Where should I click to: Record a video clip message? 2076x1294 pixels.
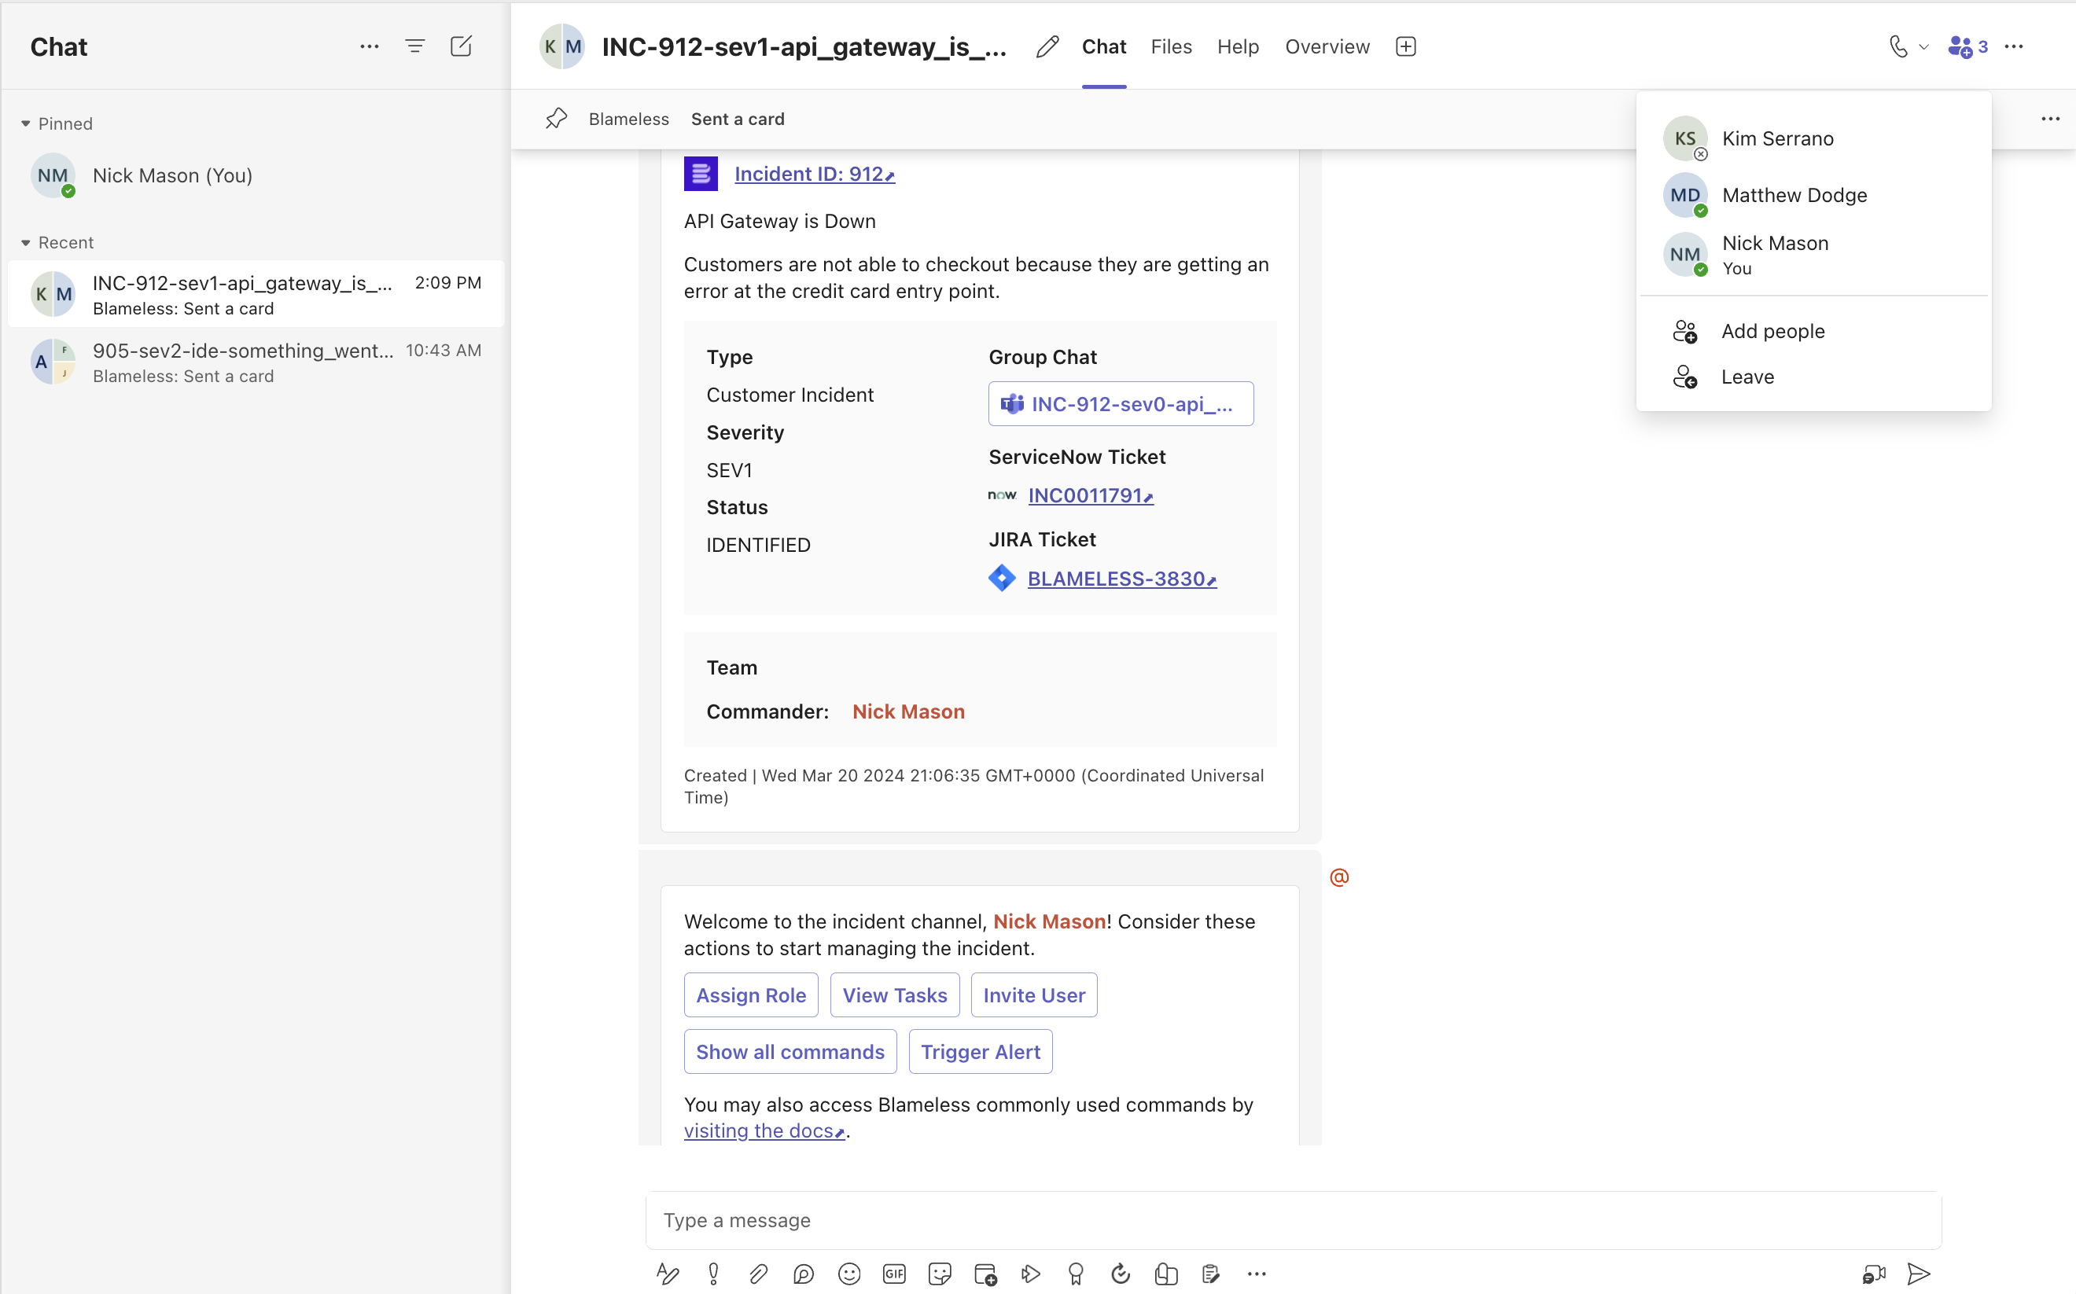(x=1874, y=1274)
